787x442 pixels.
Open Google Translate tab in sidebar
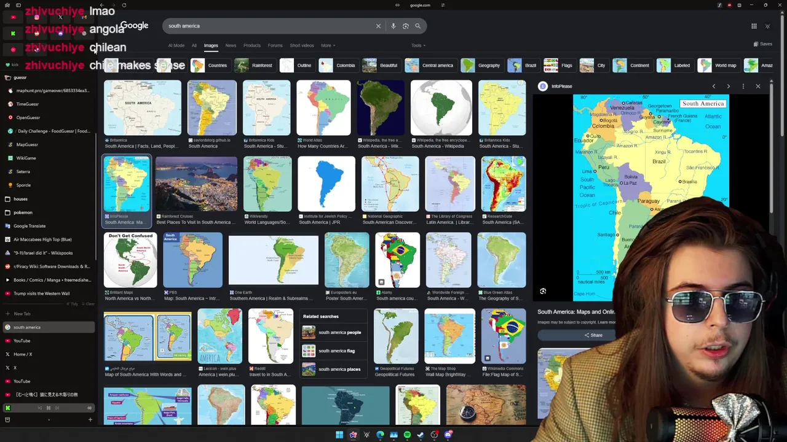pyautogui.click(x=49, y=226)
